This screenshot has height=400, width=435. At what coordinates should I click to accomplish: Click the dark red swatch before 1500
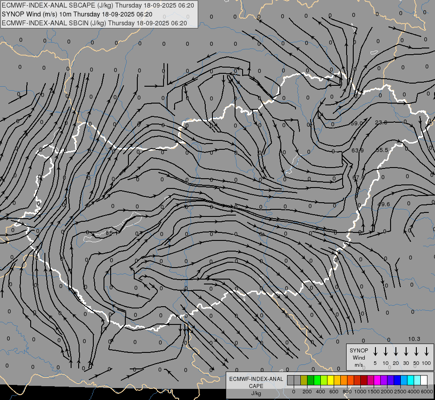click(x=364, y=380)
